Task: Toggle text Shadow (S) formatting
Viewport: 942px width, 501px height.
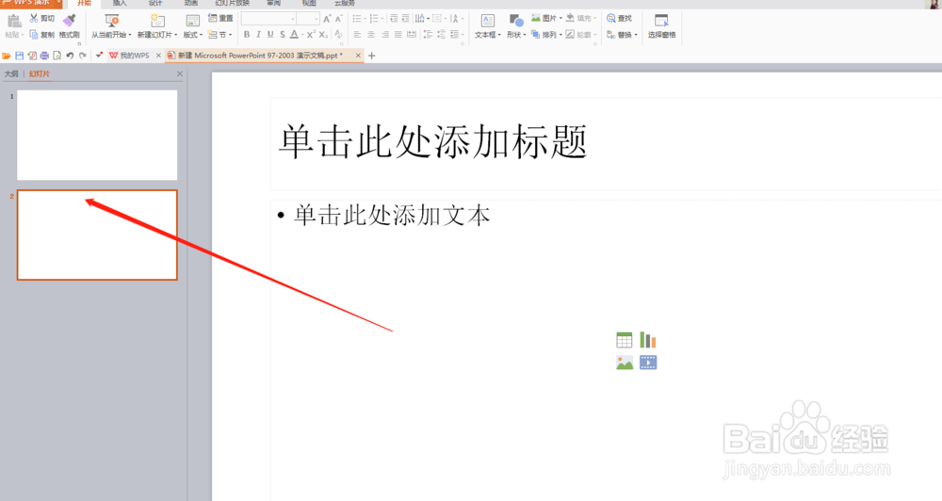Action: (x=283, y=34)
